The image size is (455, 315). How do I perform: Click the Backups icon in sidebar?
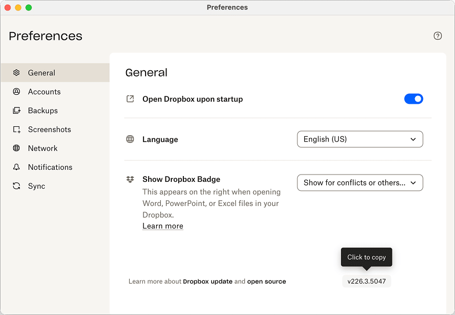(16, 110)
